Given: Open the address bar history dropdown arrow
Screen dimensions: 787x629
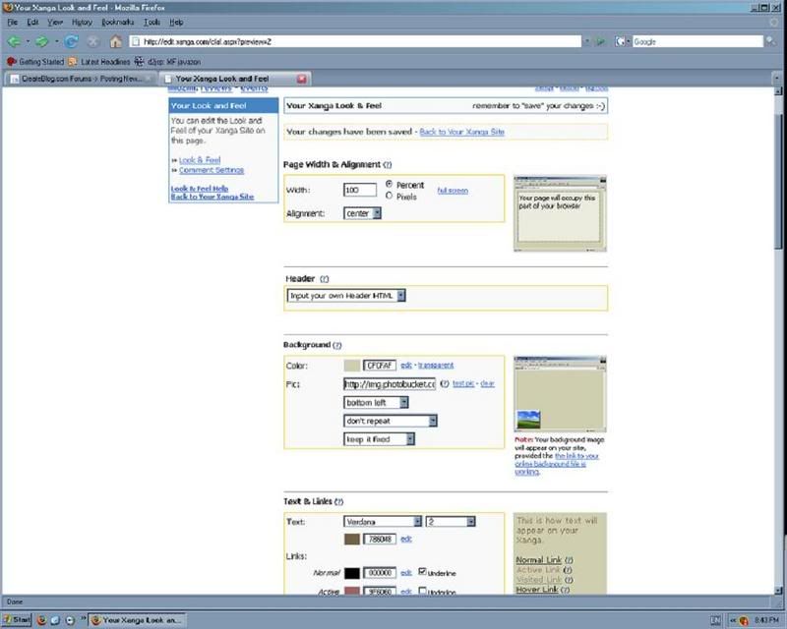Looking at the screenshot, I should (586, 41).
